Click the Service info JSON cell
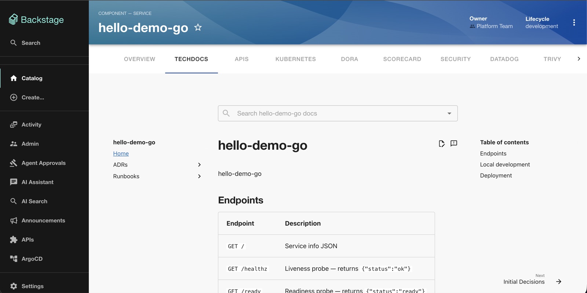 click(311, 246)
